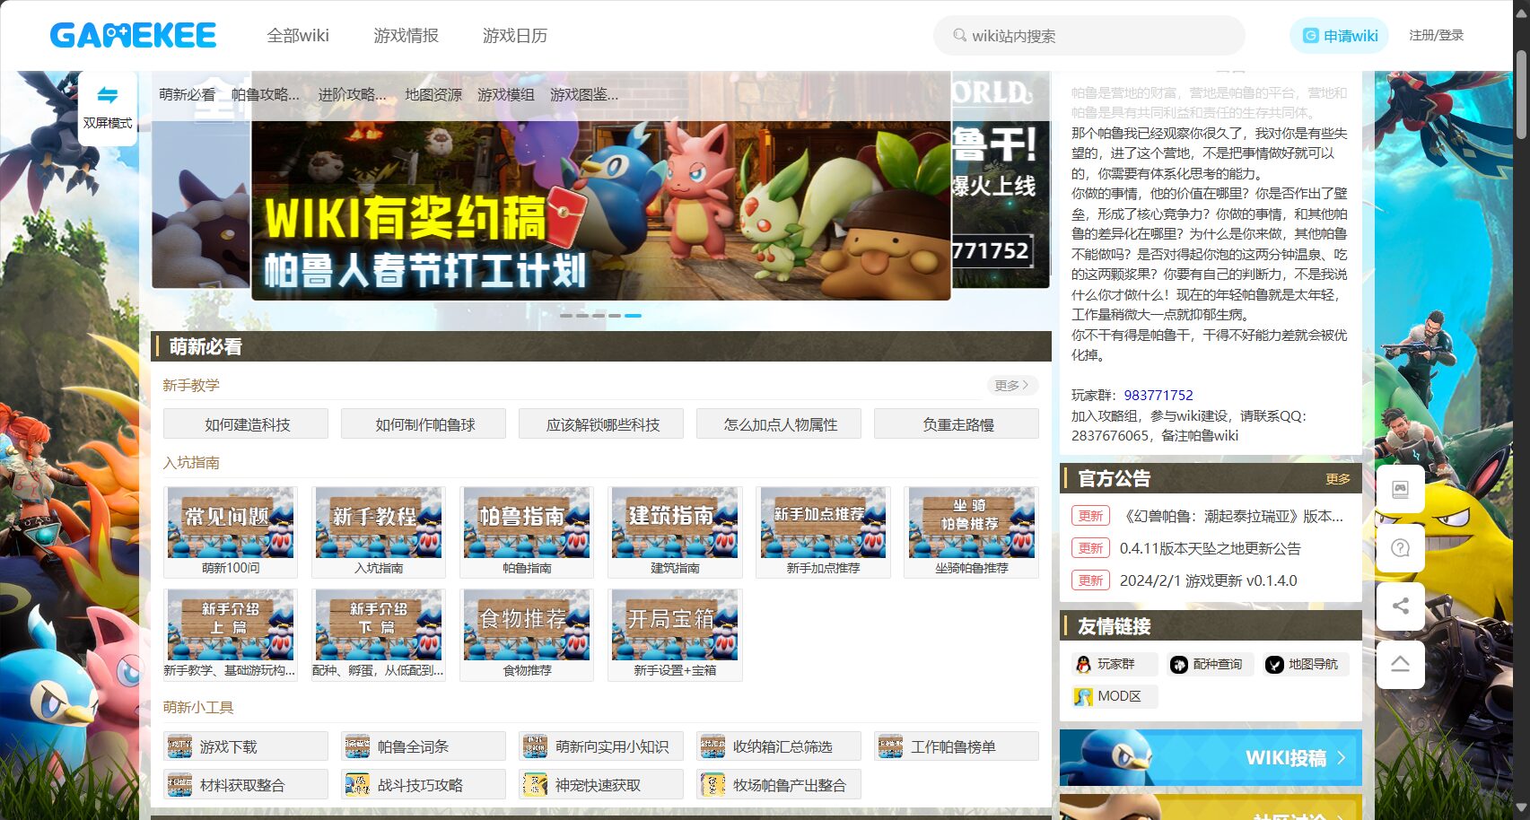Click the game controller icon on right edge

click(x=1400, y=491)
